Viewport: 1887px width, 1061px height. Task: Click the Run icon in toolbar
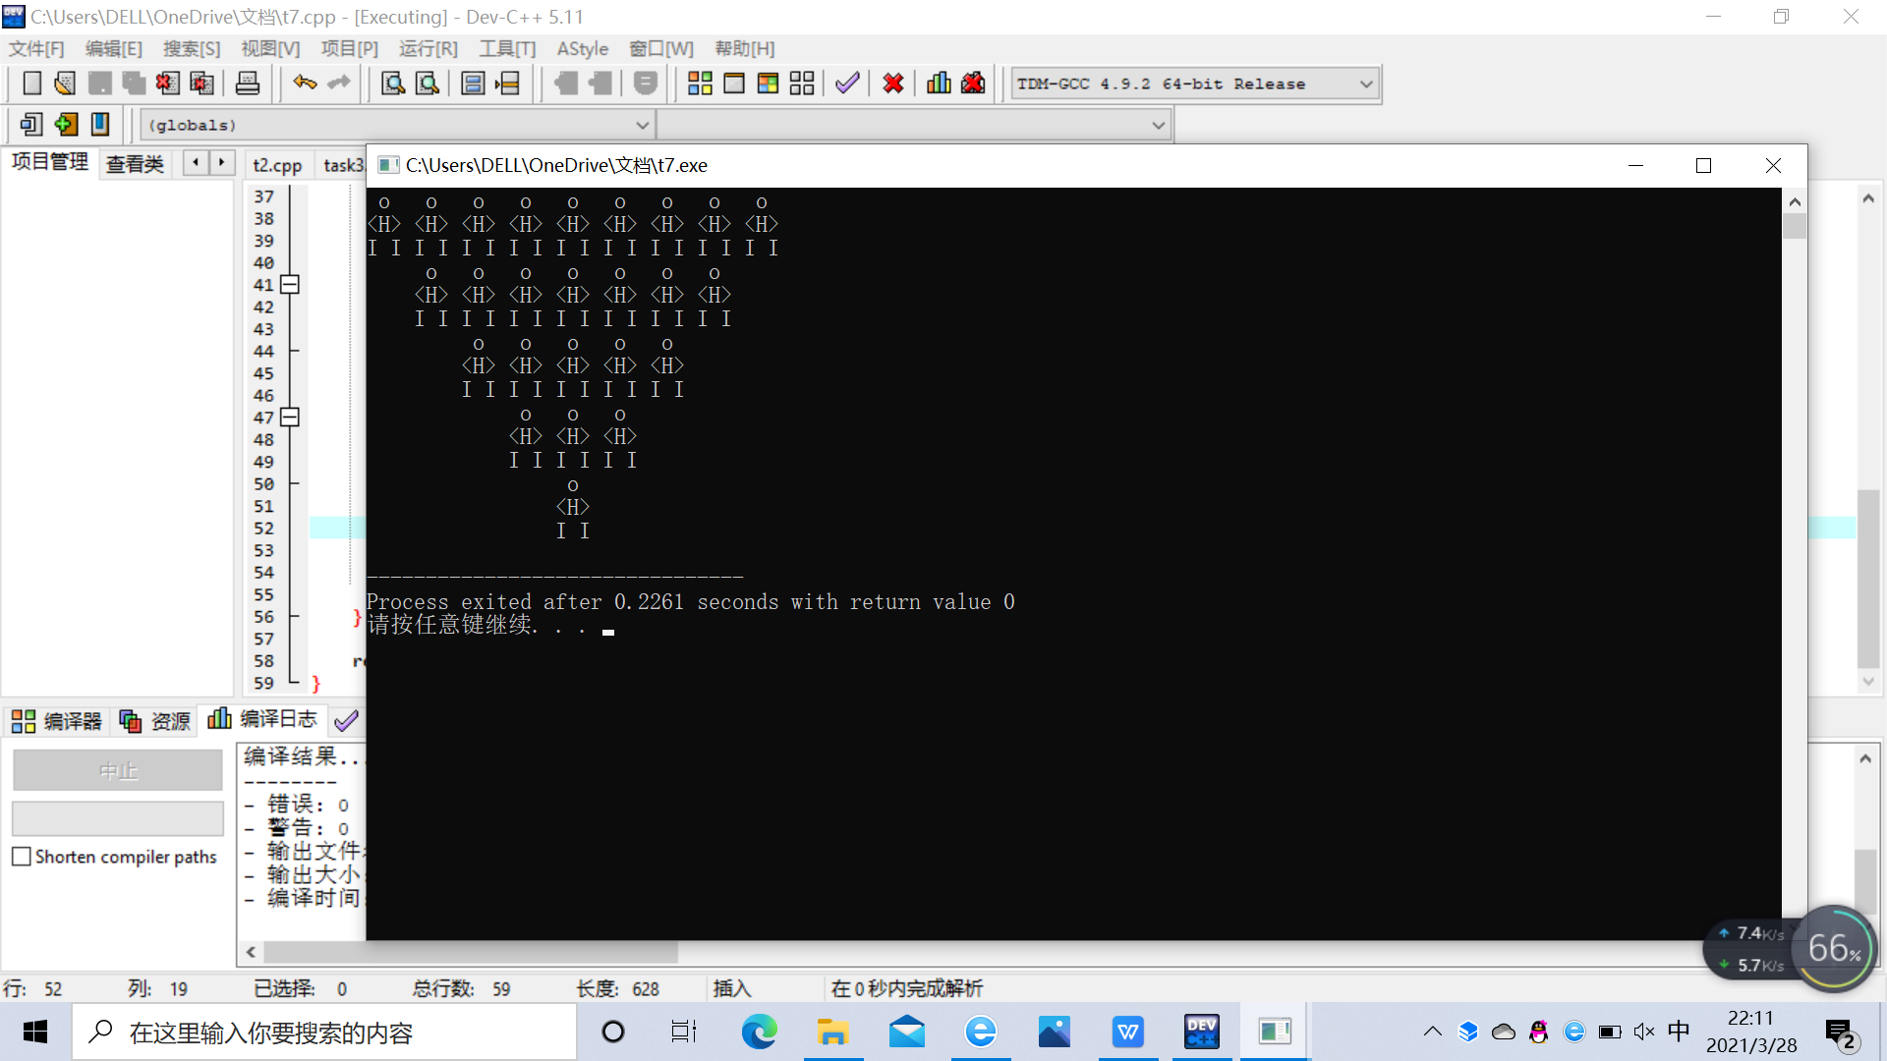[734, 84]
